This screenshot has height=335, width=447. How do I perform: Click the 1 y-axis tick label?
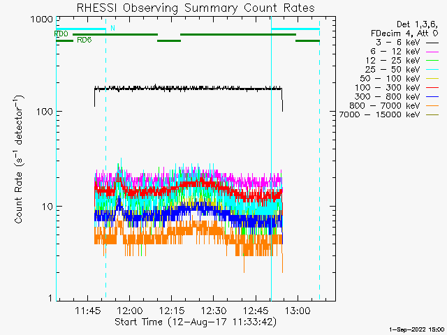click(50, 298)
